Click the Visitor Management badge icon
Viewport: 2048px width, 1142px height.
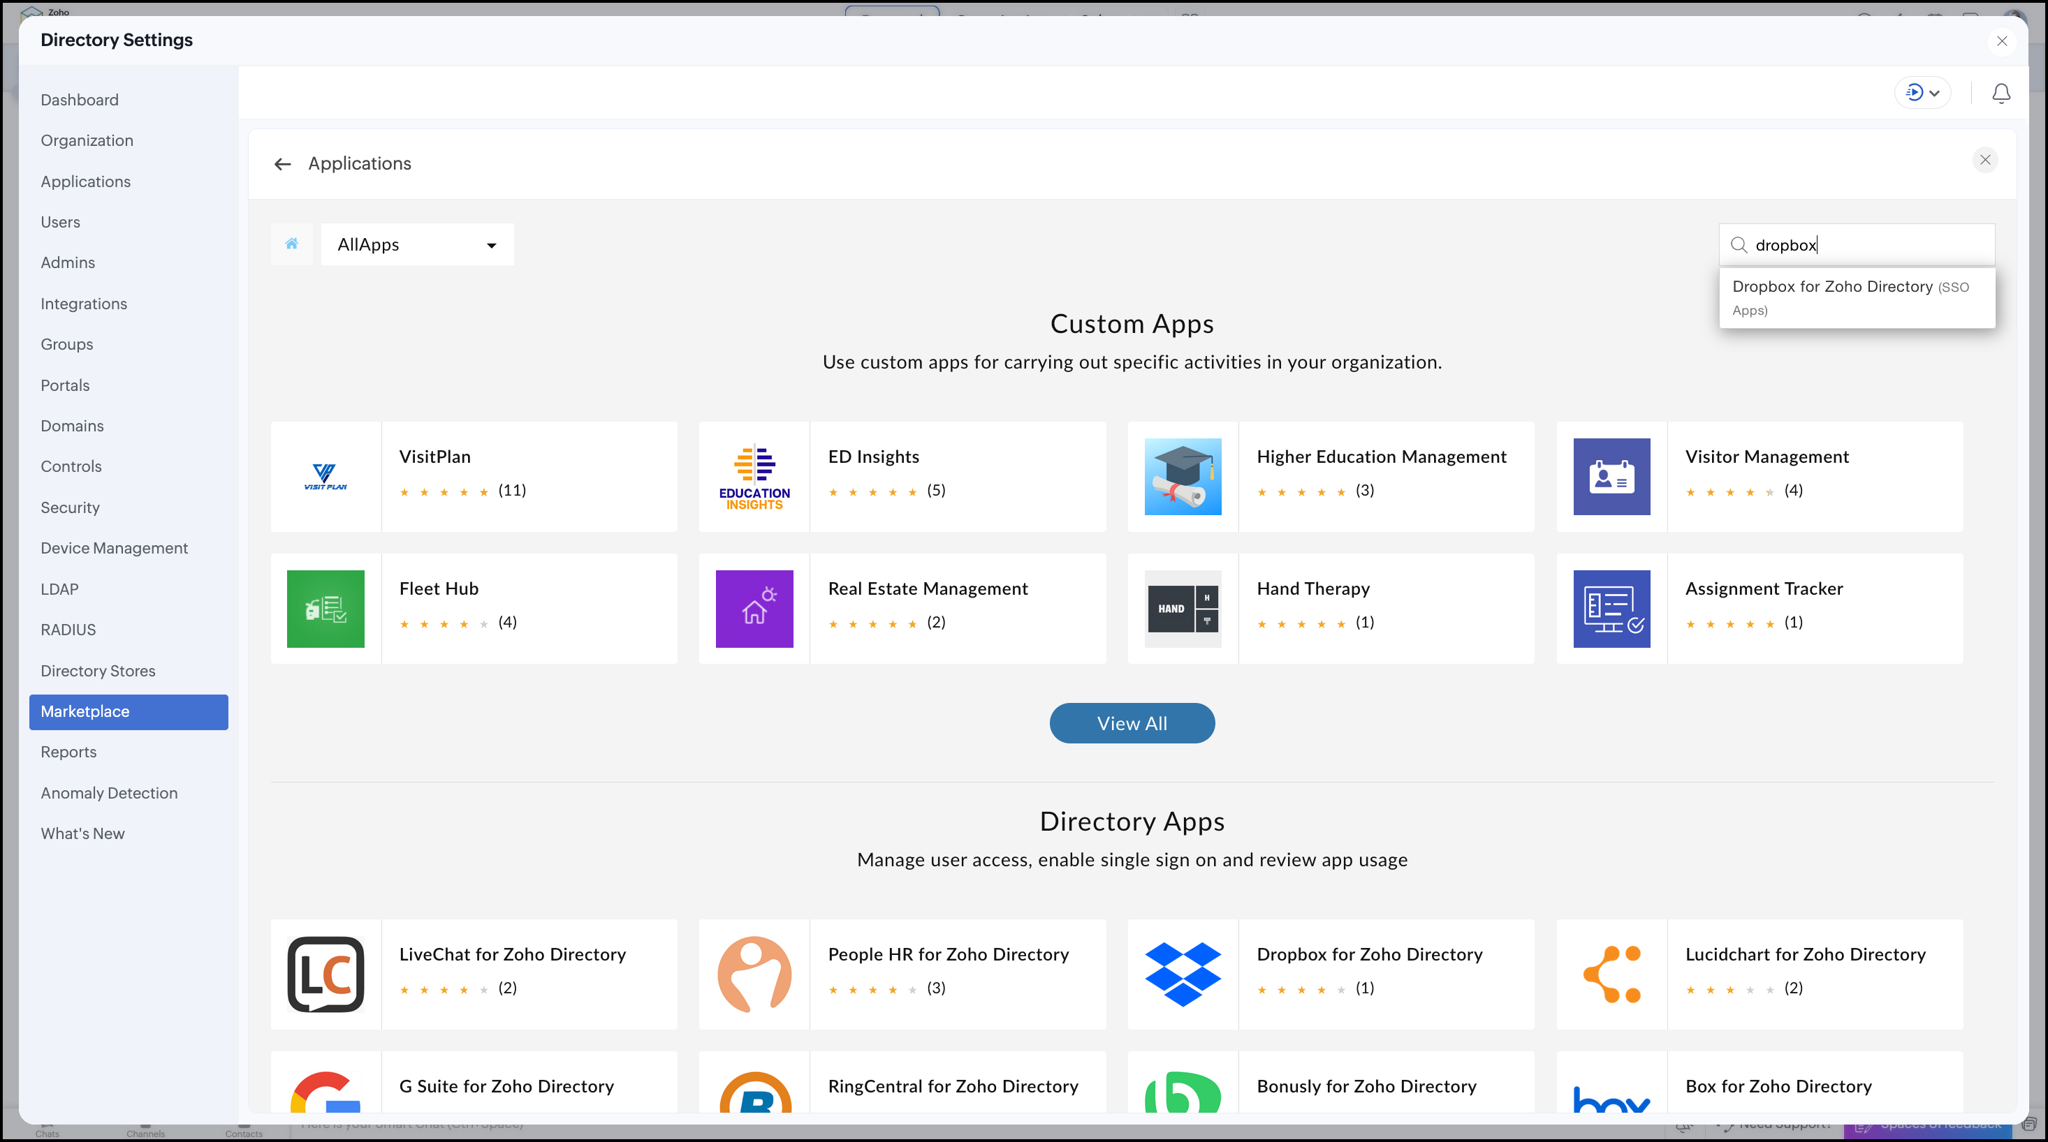1611,477
